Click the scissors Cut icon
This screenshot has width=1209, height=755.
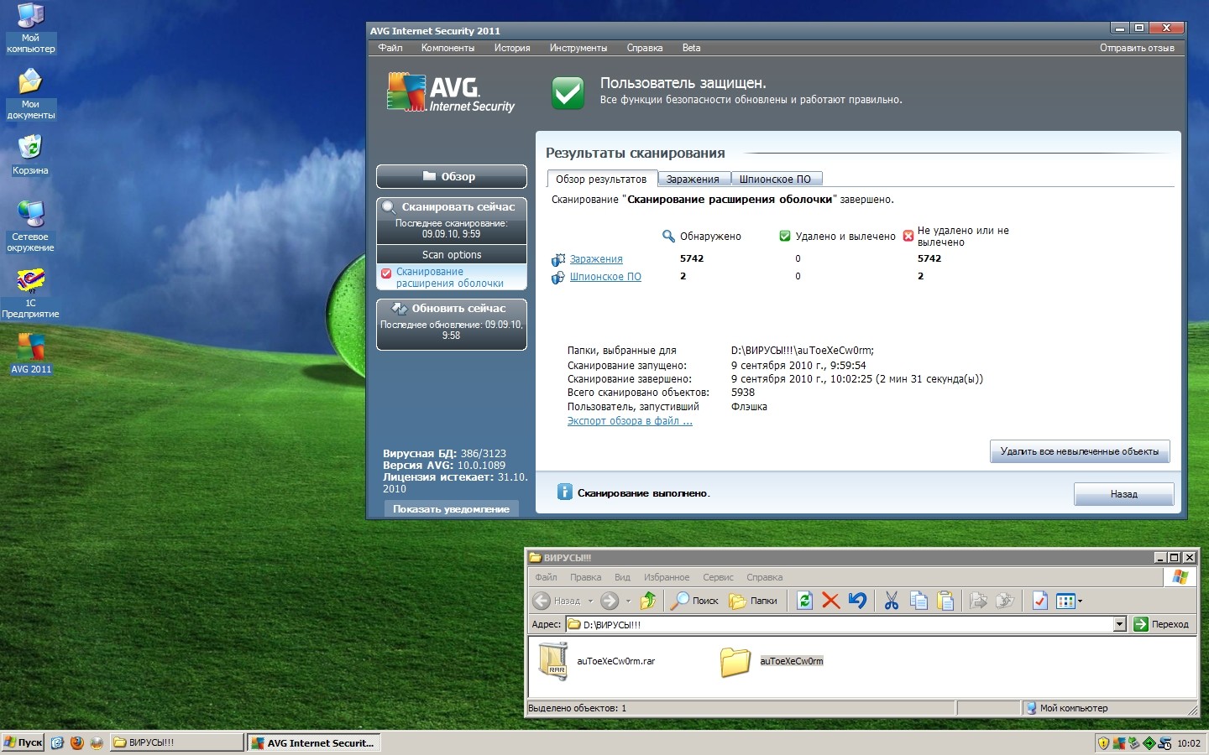[x=891, y=601]
